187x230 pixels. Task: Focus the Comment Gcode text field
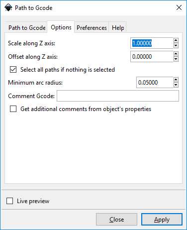[x=118, y=96]
